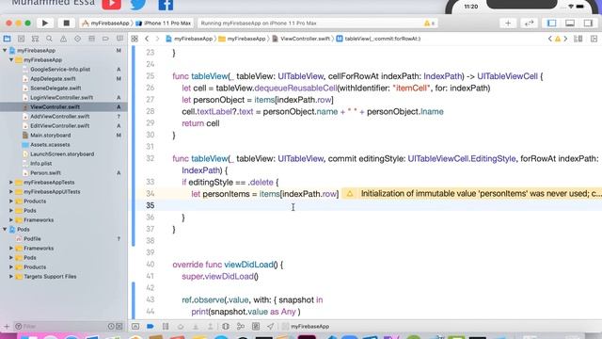This screenshot has width=602, height=339.
Task: Open EditViewController.swift file
Action: [60, 125]
